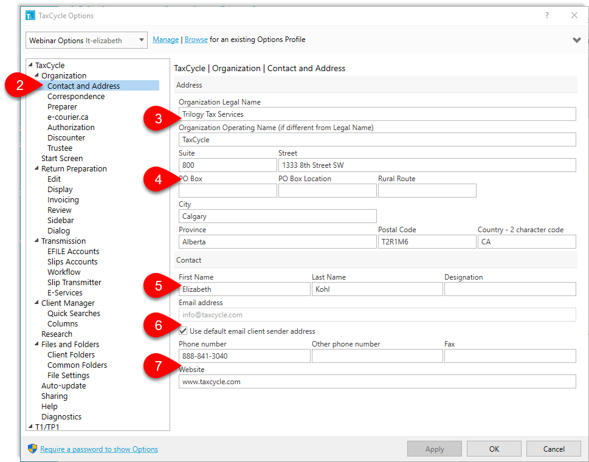Collapse the Client Manager tree node
Image resolution: width=589 pixels, height=462 pixels.
click(x=37, y=302)
